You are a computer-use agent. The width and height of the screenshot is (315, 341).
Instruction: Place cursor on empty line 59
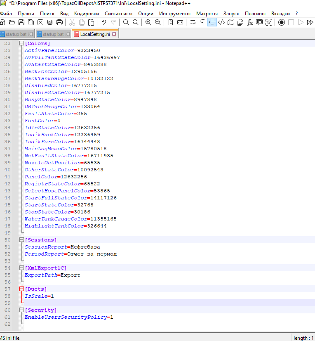169,303
